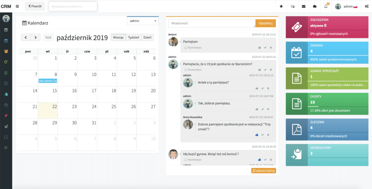Toggle like on the gyros post
The height and width of the screenshot is (189, 372).
tap(259, 160)
